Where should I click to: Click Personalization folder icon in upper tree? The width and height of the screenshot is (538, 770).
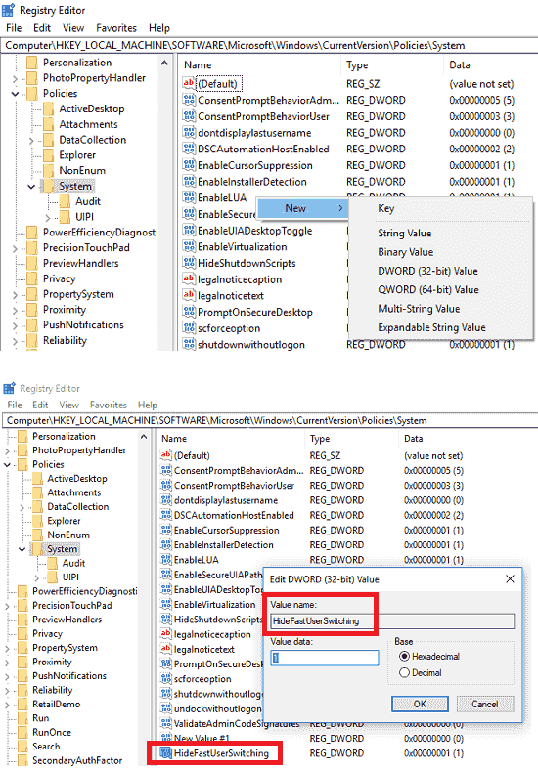pyautogui.click(x=32, y=63)
